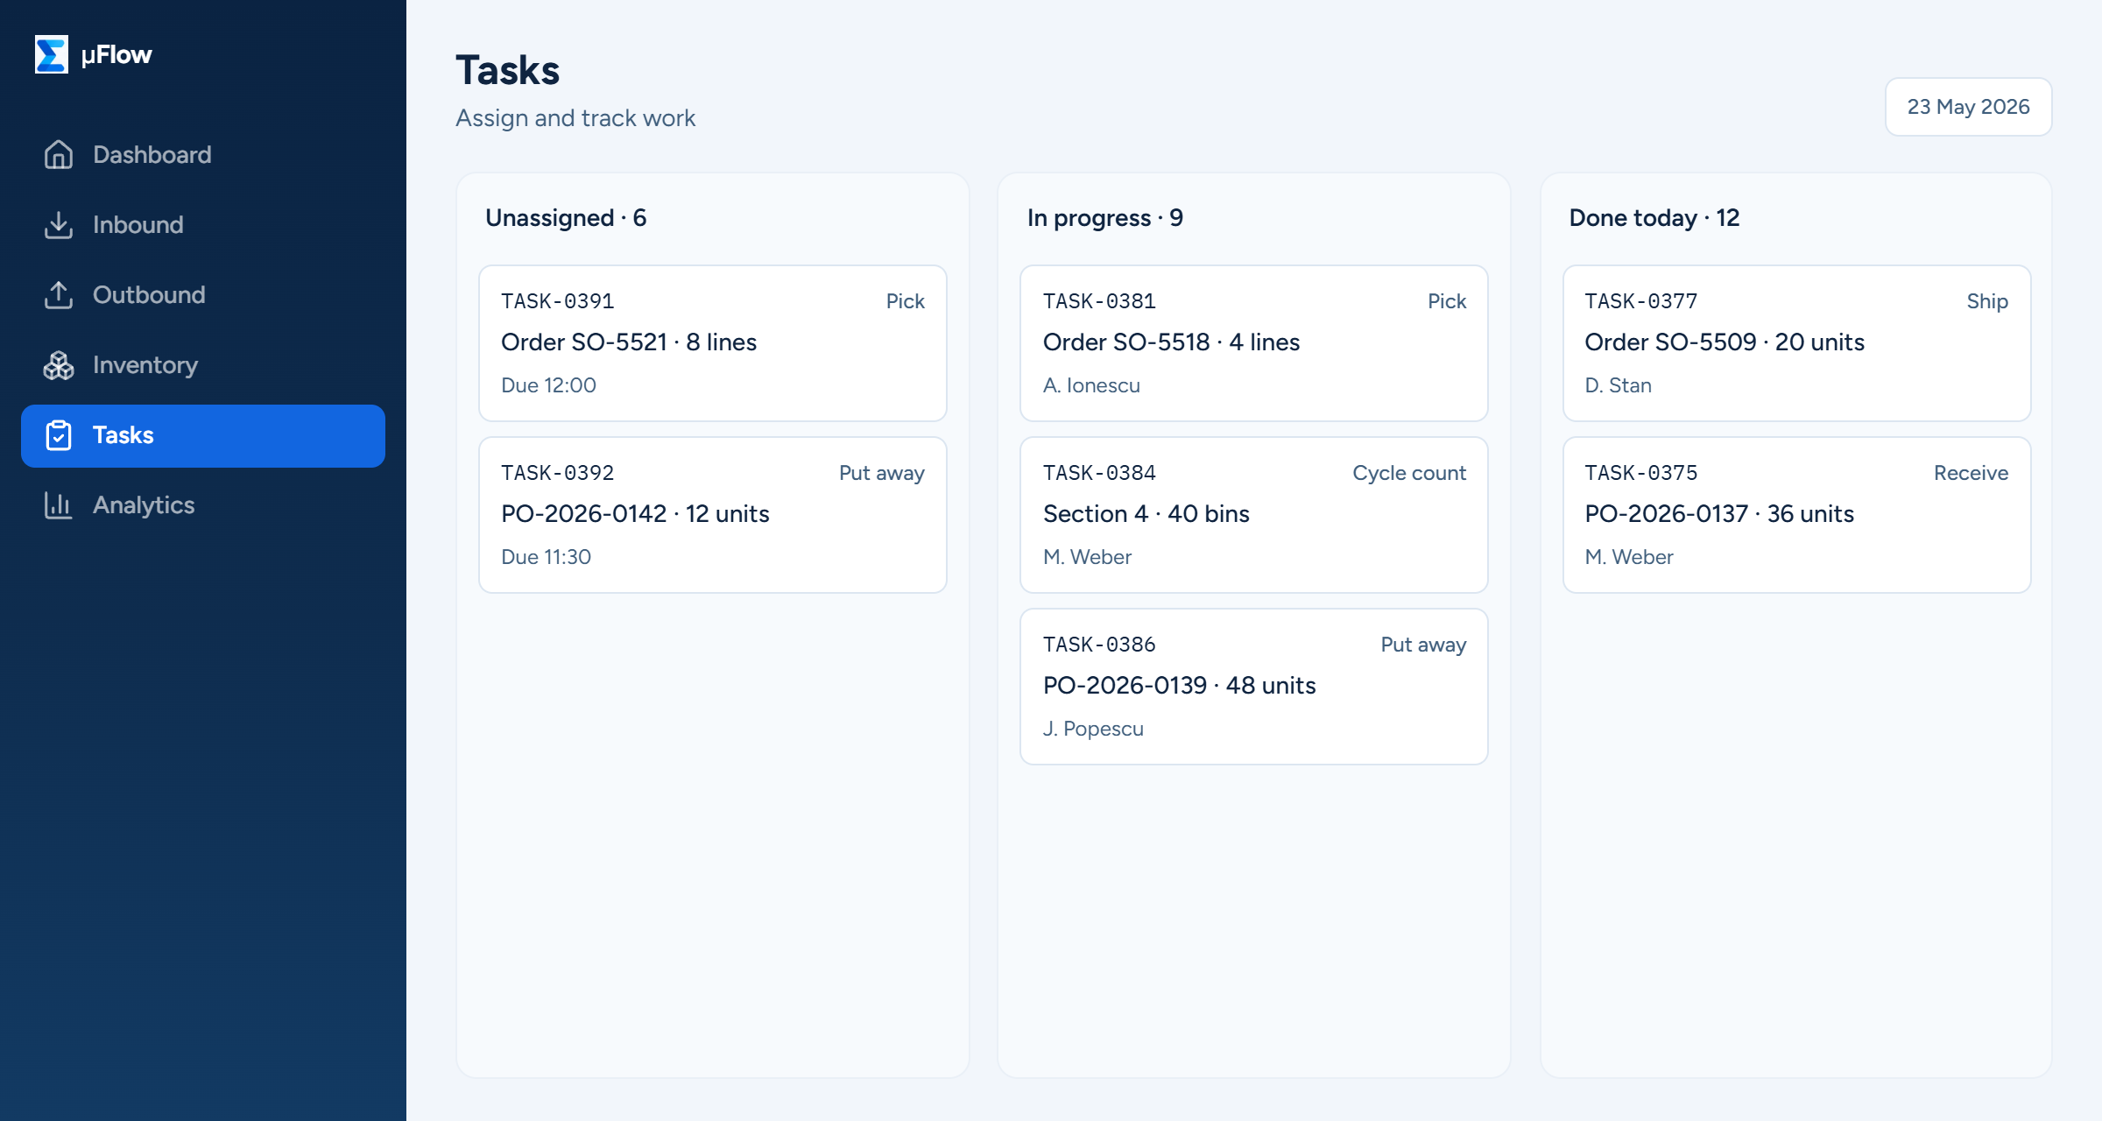The width and height of the screenshot is (2102, 1121).
Task: Click PO-2026-0139 · 48 units text
Action: (1180, 686)
